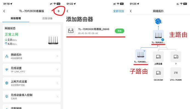
Task: Tap the MAC address 80-AE-54-FE-D8-A6
Action: (x=88, y=33)
